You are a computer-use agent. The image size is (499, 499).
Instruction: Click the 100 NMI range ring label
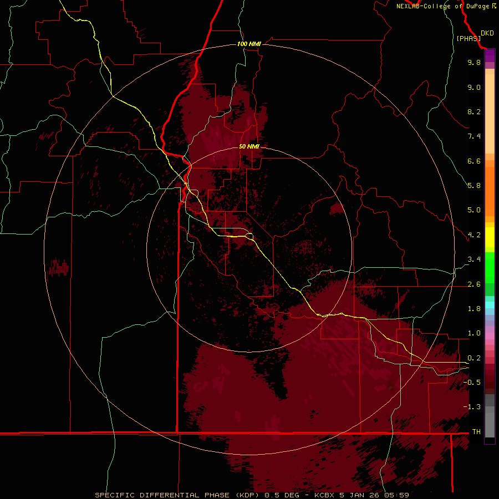pos(249,44)
